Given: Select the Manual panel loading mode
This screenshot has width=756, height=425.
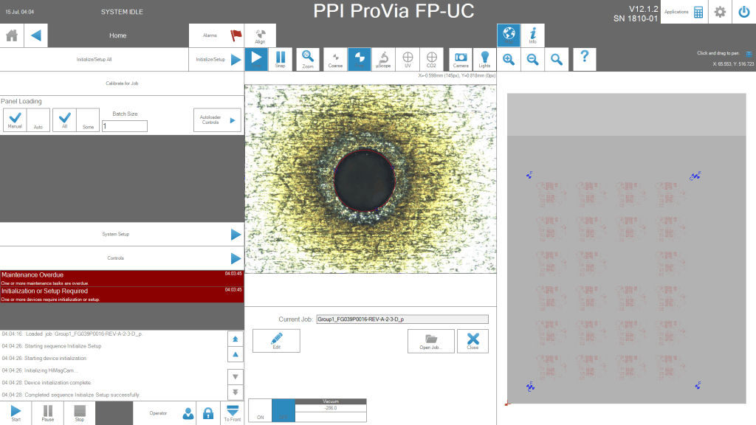Looking at the screenshot, I should pyautogui.click(x=16, y=120).
